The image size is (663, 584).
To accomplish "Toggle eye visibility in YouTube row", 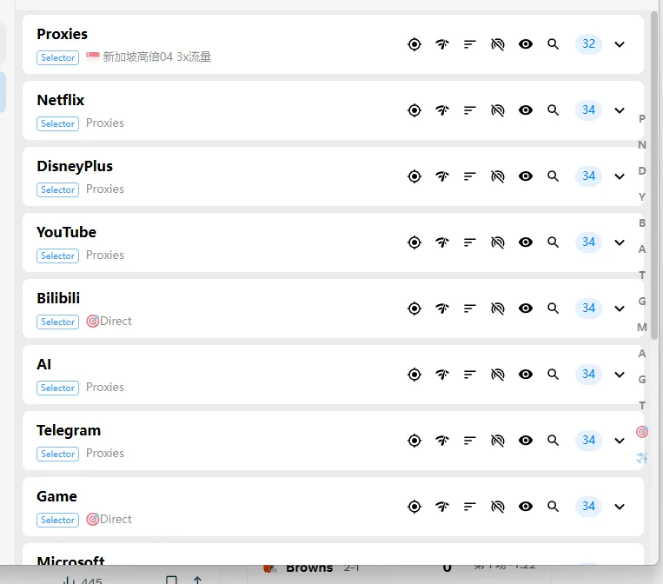I will (526, 242).
